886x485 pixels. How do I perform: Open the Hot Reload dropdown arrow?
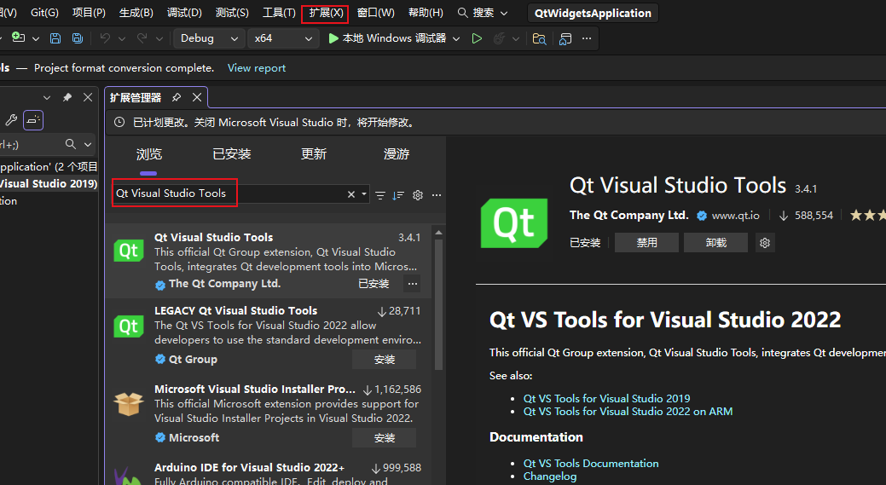pyautogui.click(x=516, y=38)
